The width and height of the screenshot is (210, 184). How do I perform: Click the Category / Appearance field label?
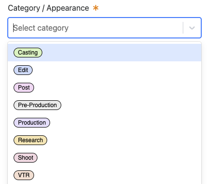click(x=49, y=8)
